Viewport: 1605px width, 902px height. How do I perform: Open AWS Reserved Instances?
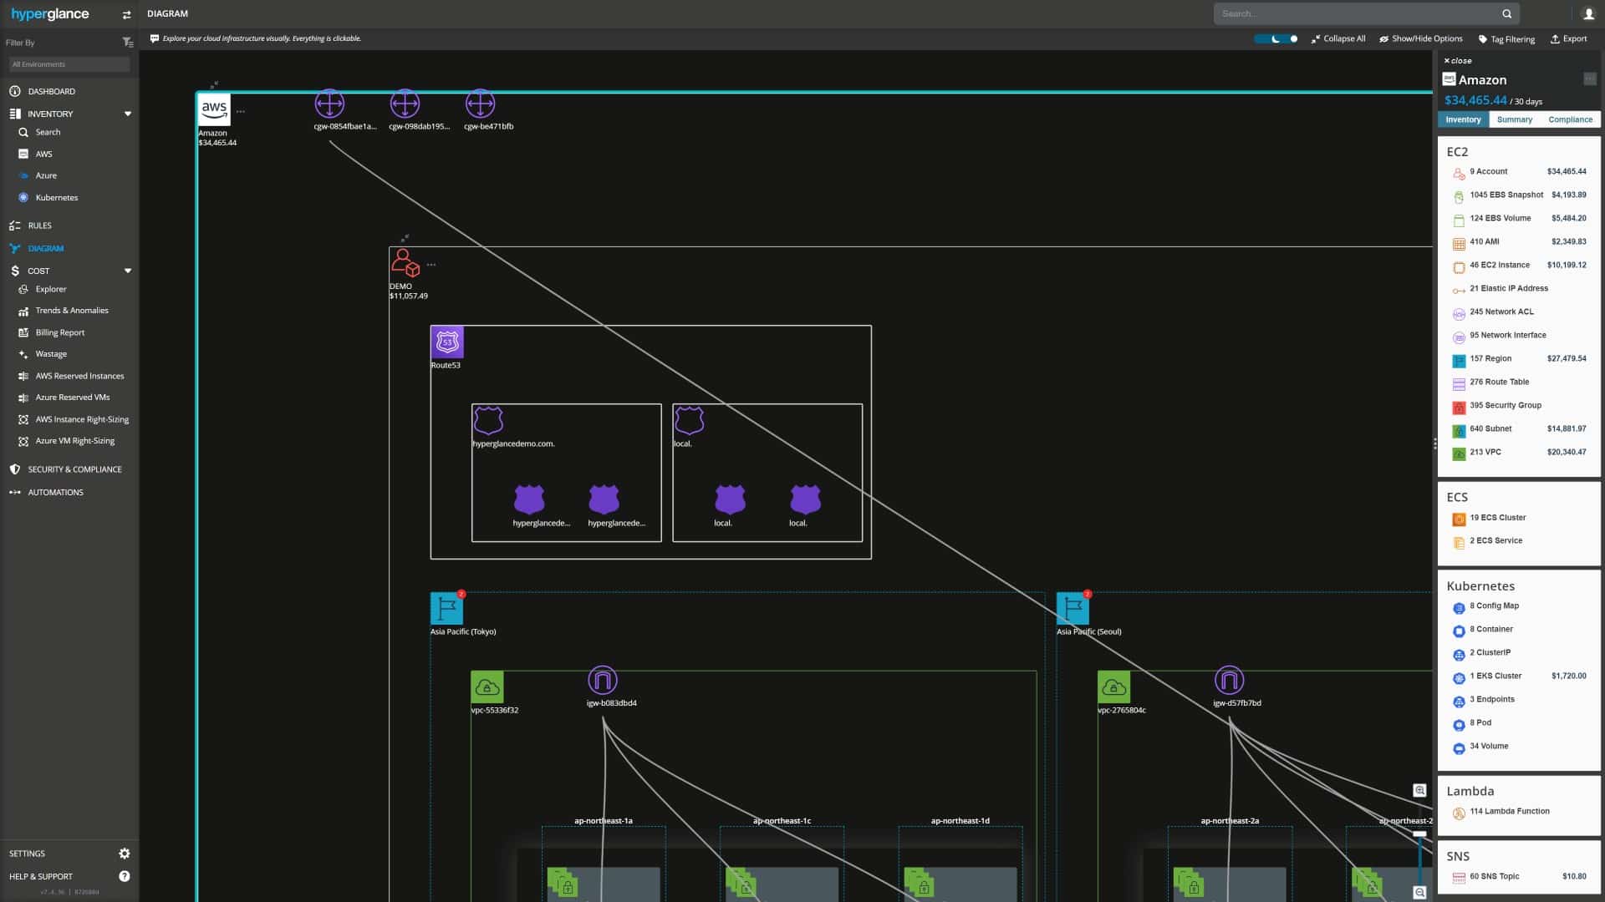click(x=79, y=376)
